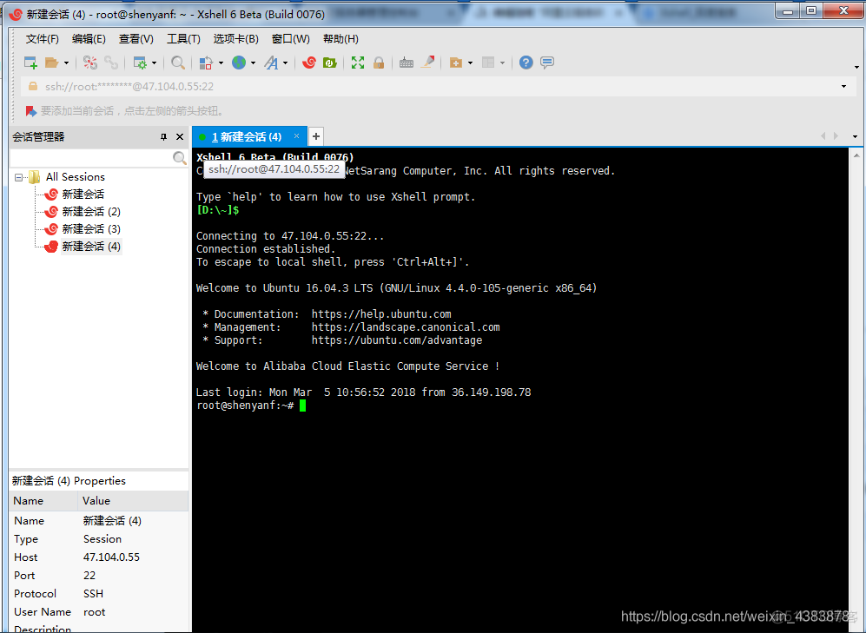Expand the new folder icon dropdown arrow
This screenshot has width=866, height=633.
coord(470,63)
